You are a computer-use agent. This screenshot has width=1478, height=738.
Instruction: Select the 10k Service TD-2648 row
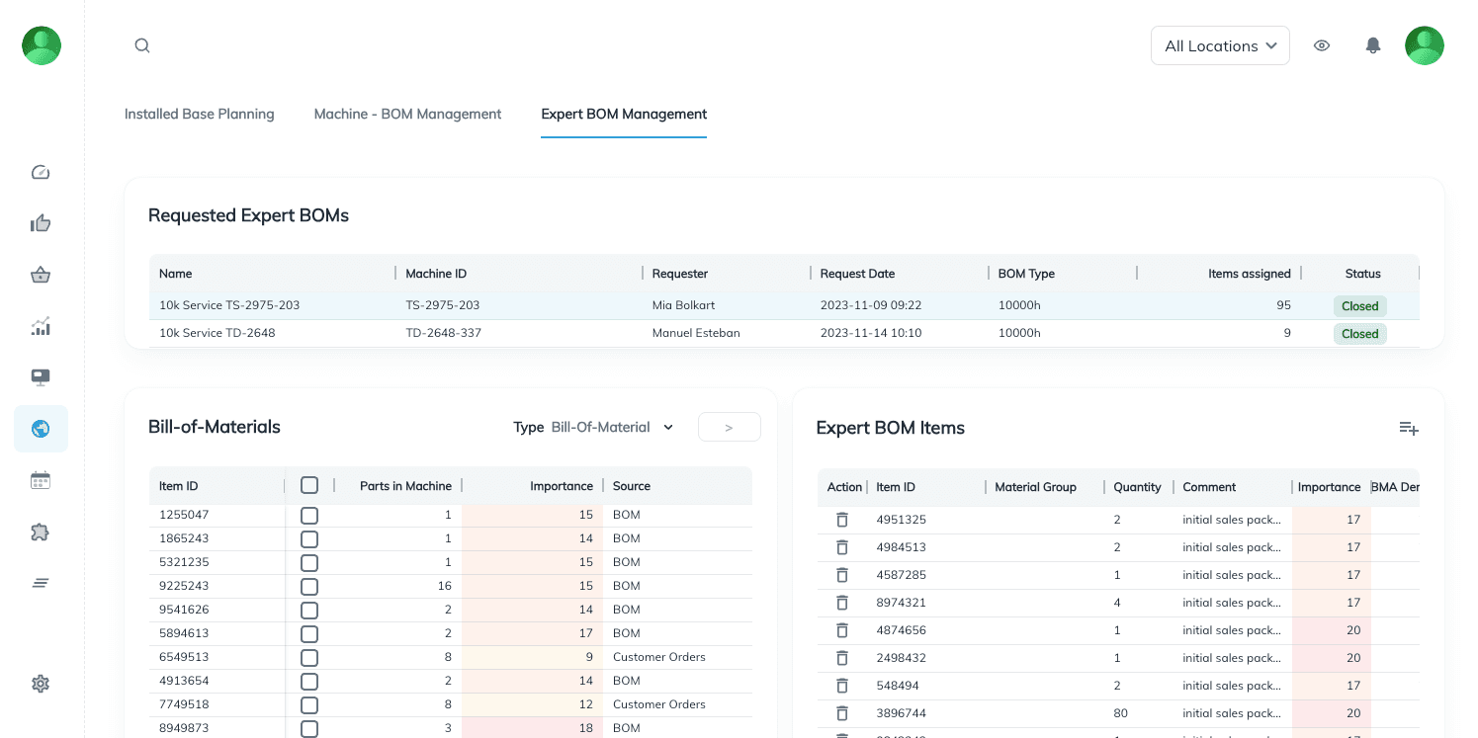pyautogui.click(x=217, y=333)
